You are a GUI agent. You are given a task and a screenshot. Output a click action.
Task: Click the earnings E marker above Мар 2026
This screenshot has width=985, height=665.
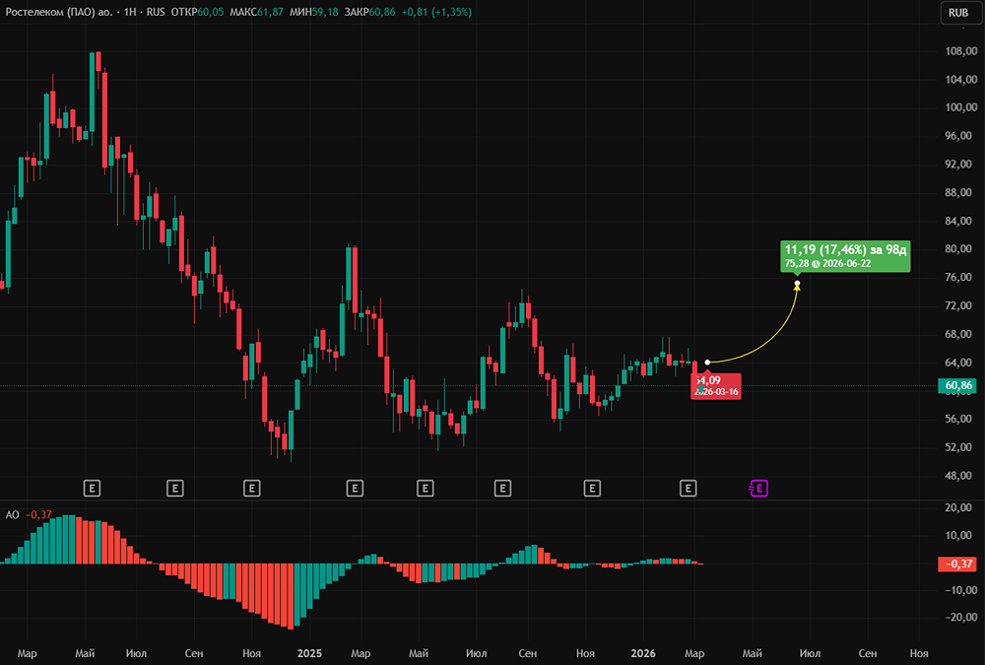pos(688,488)
